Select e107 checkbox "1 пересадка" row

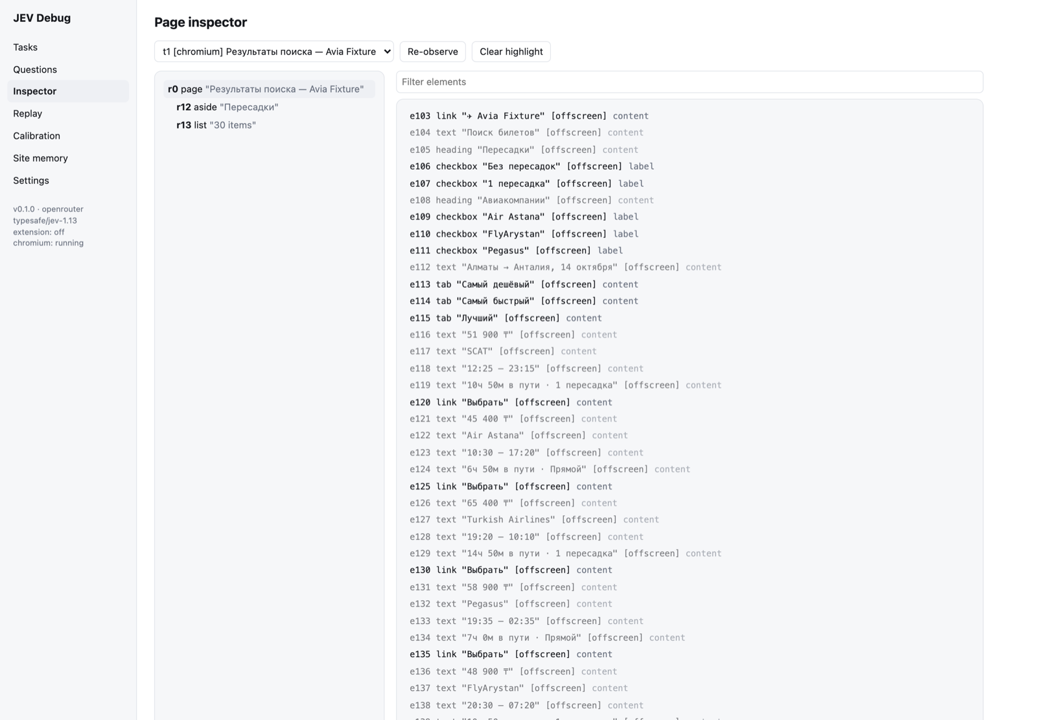[690, 183]
